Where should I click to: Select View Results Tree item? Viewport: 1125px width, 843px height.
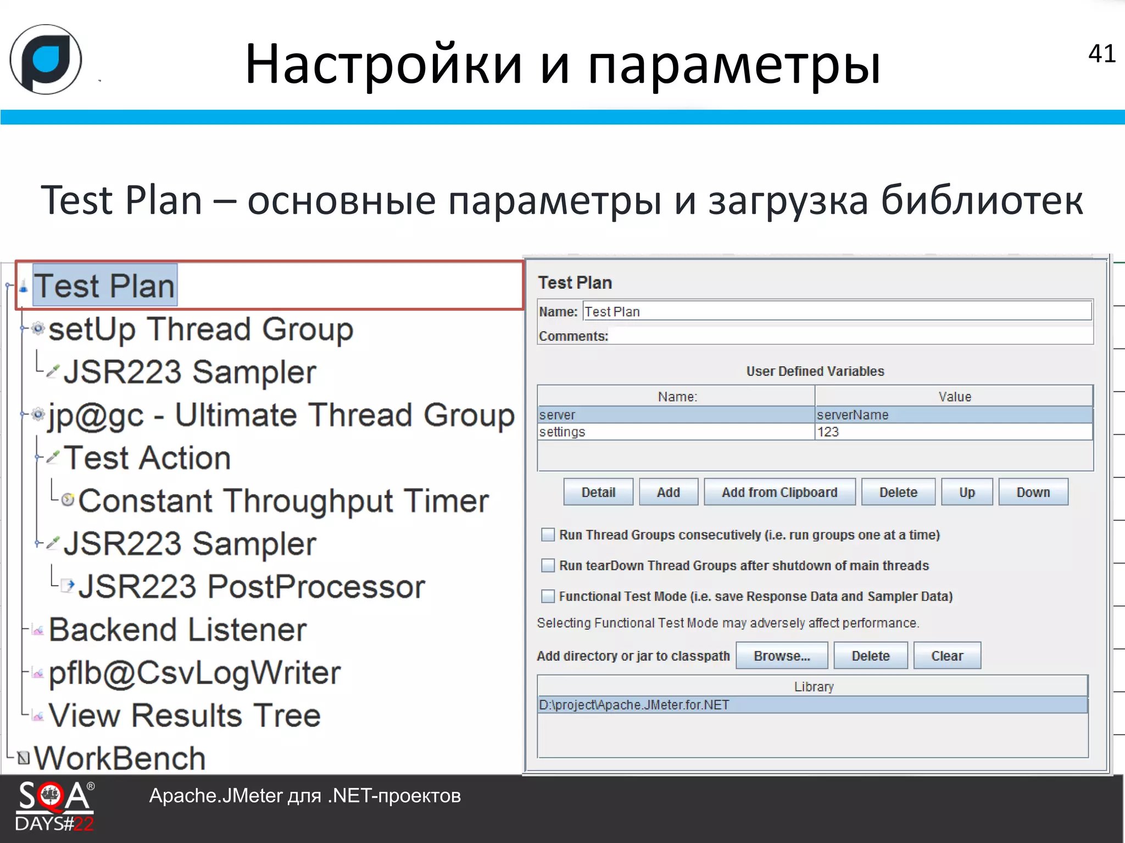click(x=185, y=715)
